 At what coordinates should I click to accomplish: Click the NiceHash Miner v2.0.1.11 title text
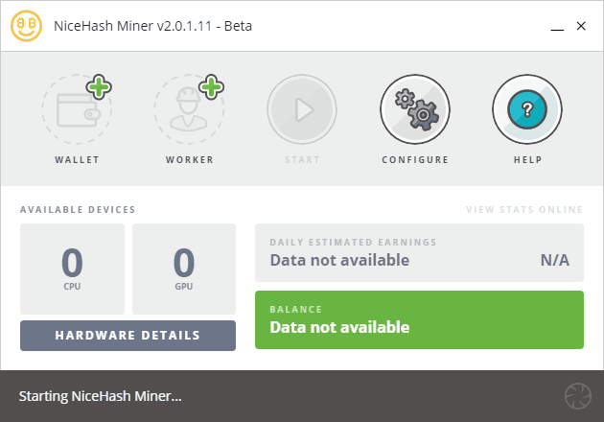[x=153, y=26]
